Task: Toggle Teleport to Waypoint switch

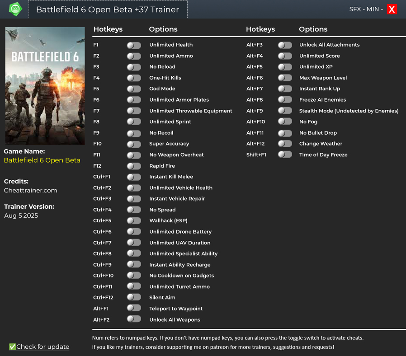Action: coord(134,308)
